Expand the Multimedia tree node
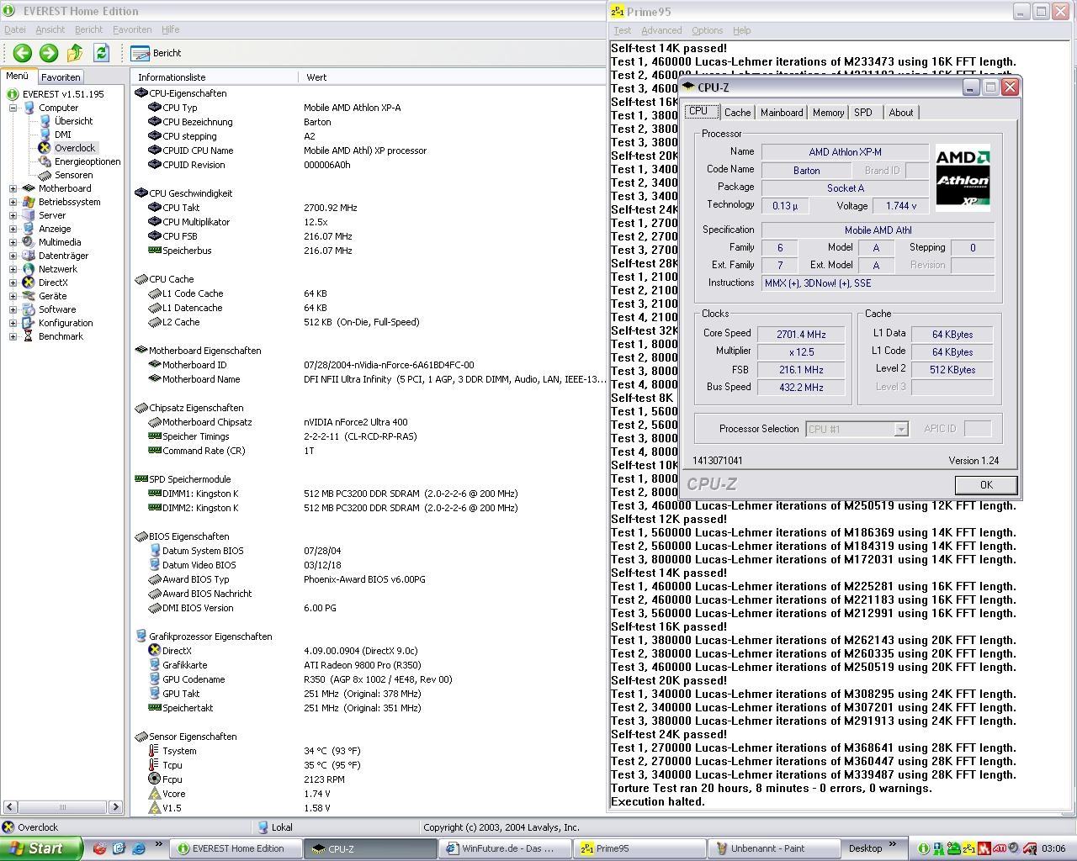This screenshot has width=1077, height=861. point(13,242)
